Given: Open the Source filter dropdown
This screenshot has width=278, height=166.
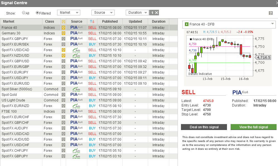Looking at the screenshot, I should (x=103, y=13).
